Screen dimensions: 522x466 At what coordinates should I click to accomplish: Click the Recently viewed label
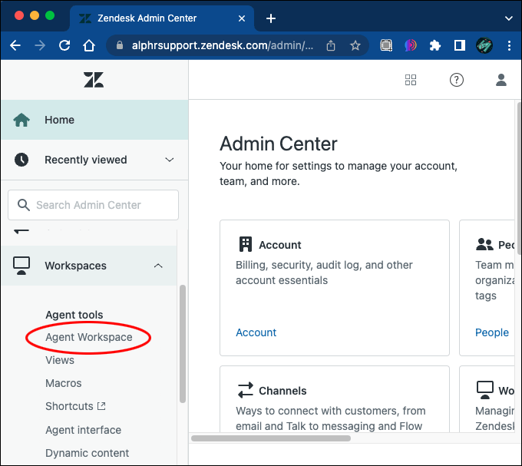click(x=85, y=160)
